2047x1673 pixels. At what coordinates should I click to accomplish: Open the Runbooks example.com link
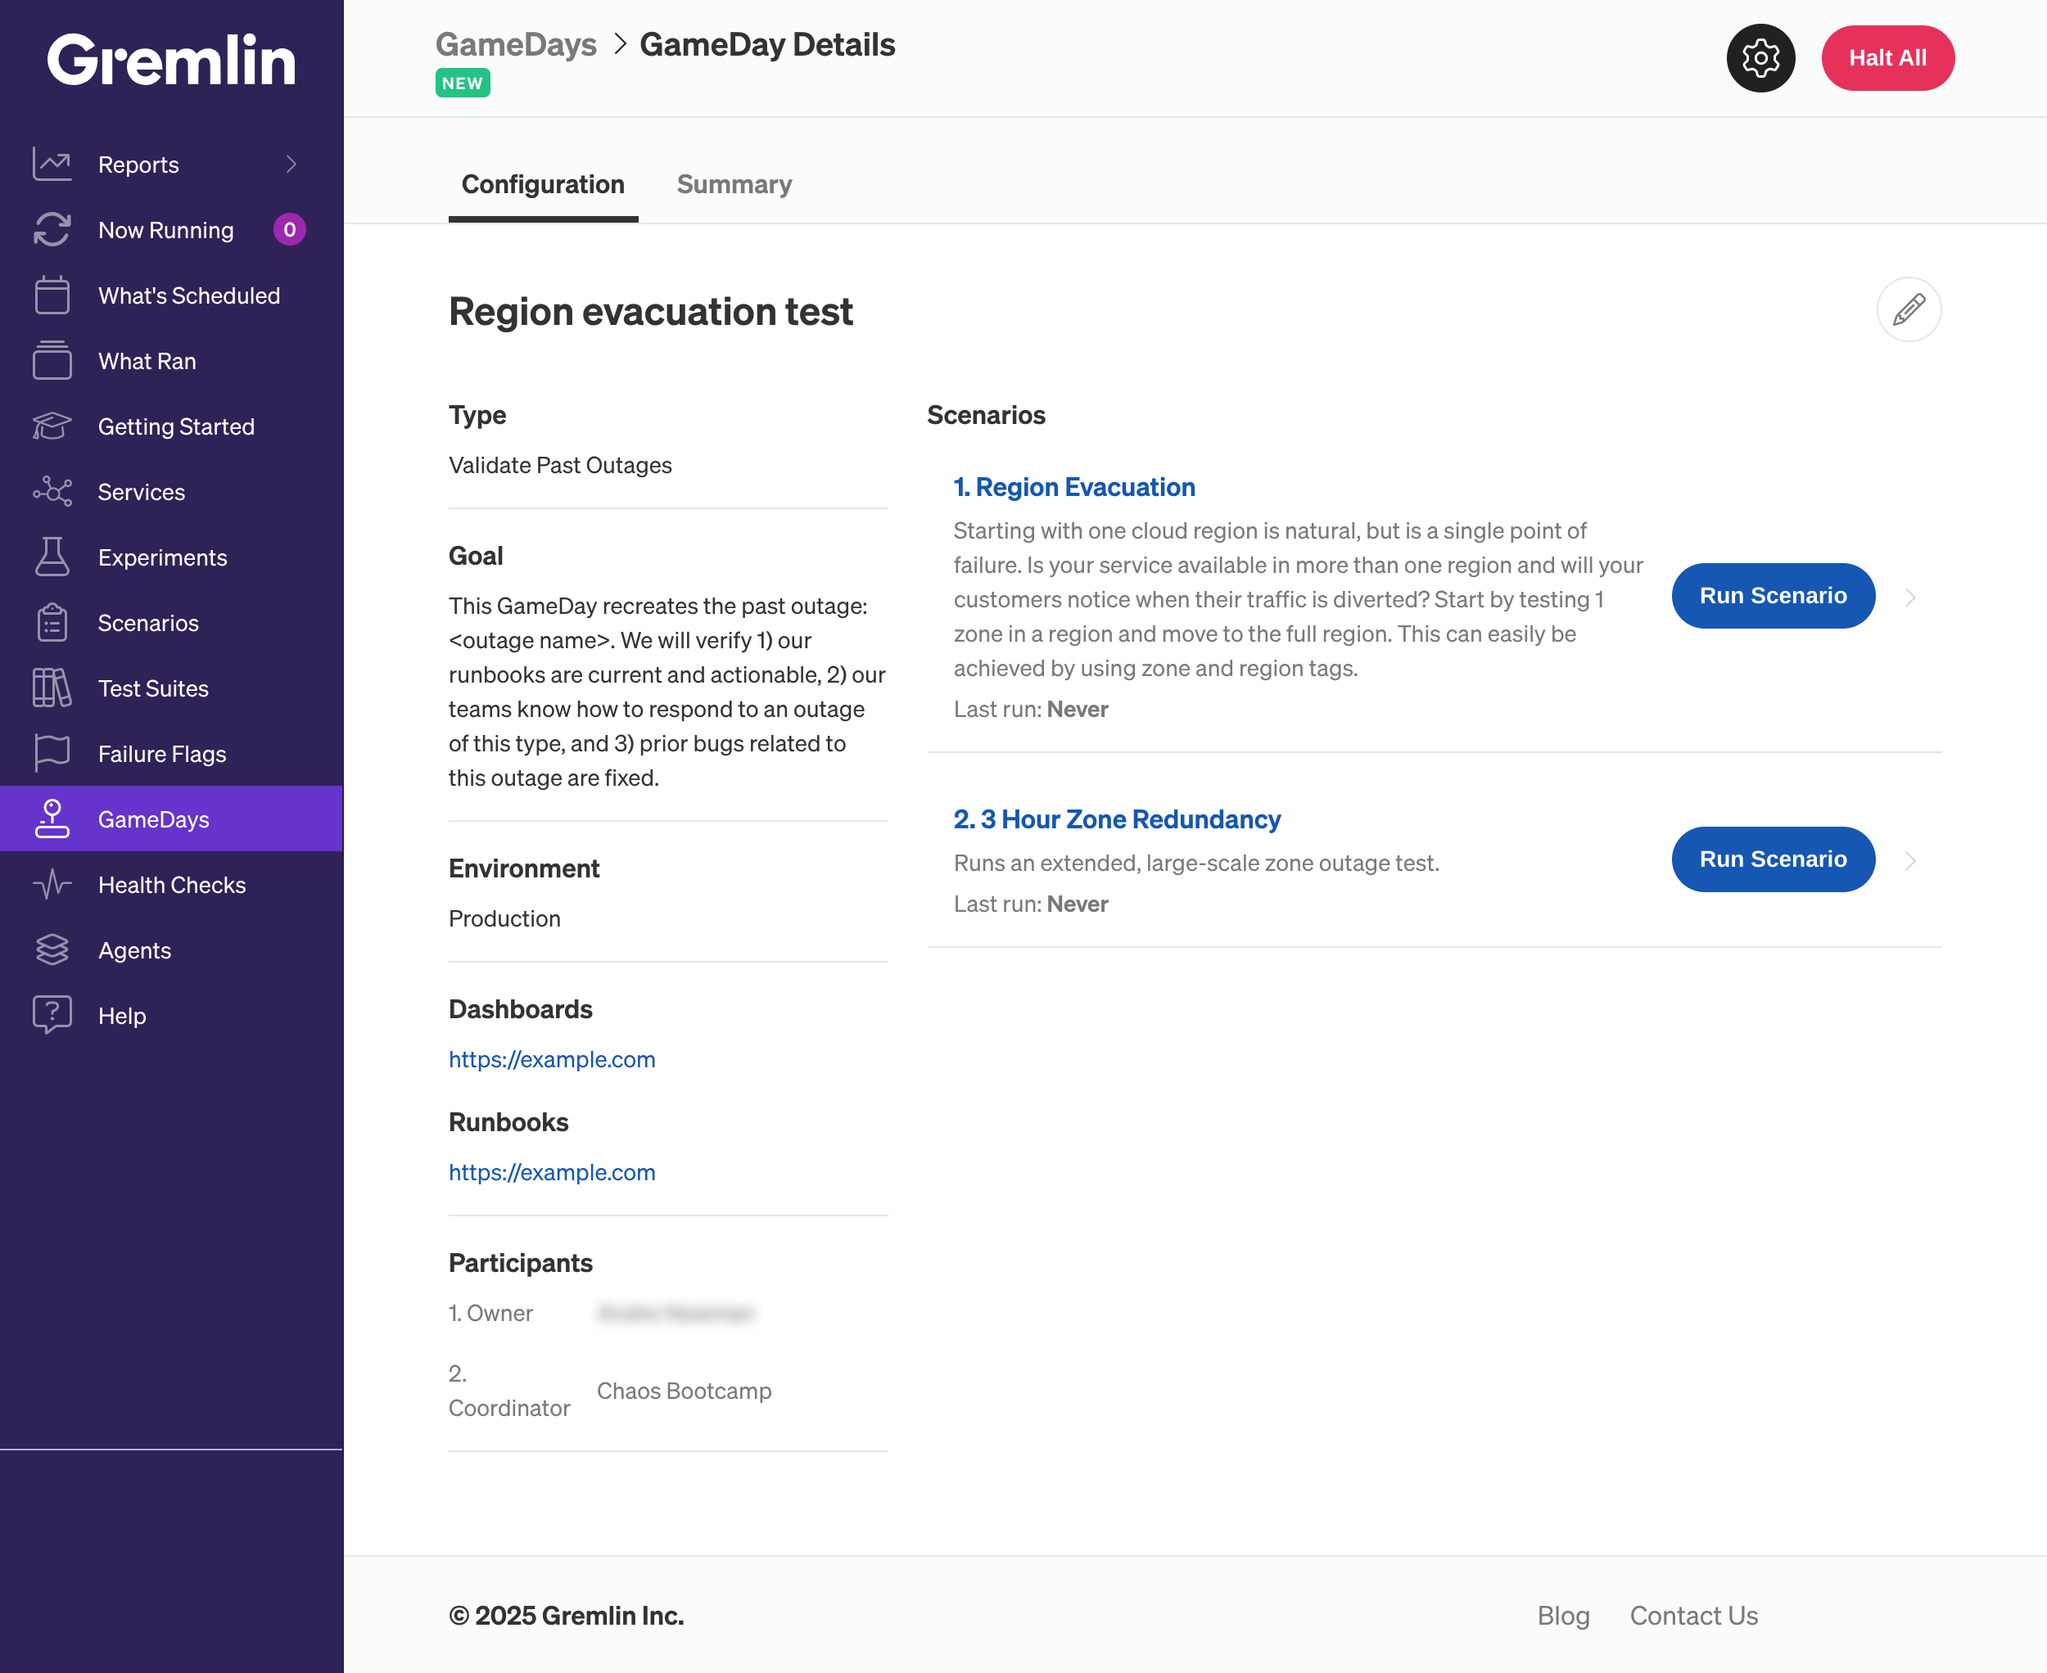(552, 1172)
